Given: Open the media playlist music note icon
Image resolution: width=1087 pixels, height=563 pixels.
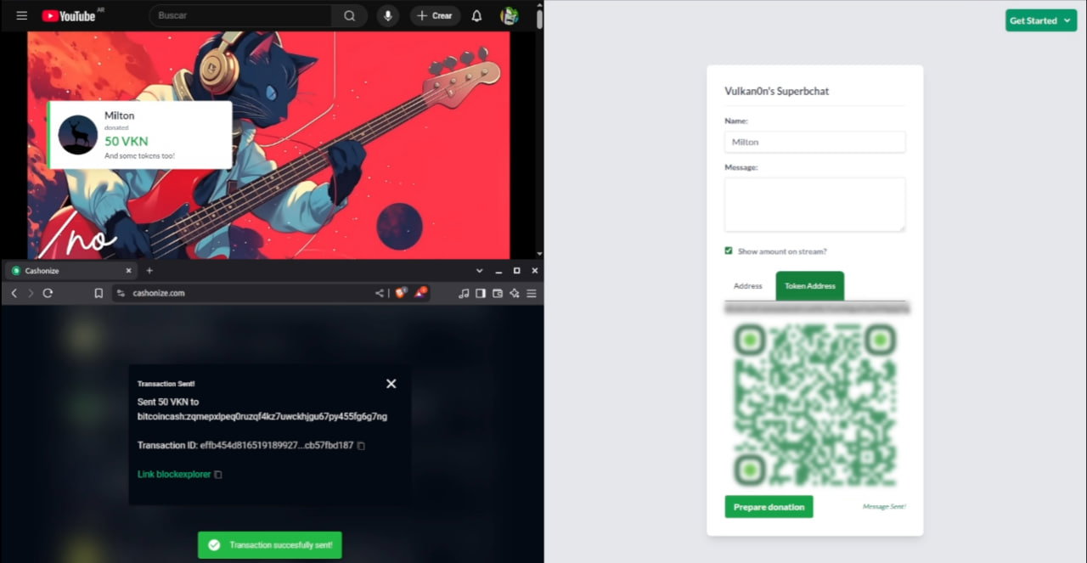Looking at the screenshot, I should (x=463, y=293).
